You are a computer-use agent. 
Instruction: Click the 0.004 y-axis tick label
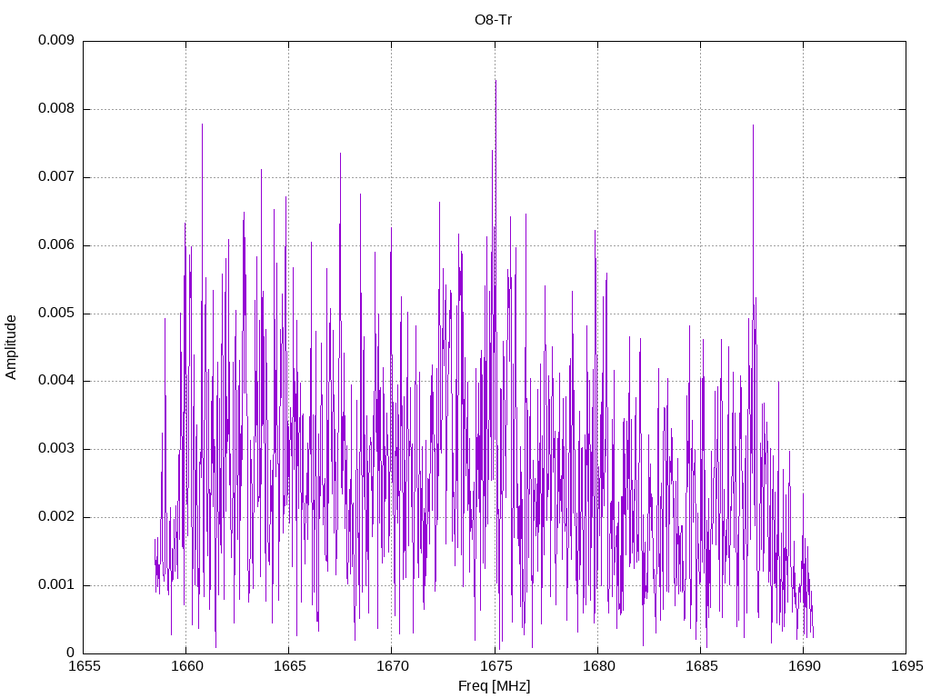56,381
